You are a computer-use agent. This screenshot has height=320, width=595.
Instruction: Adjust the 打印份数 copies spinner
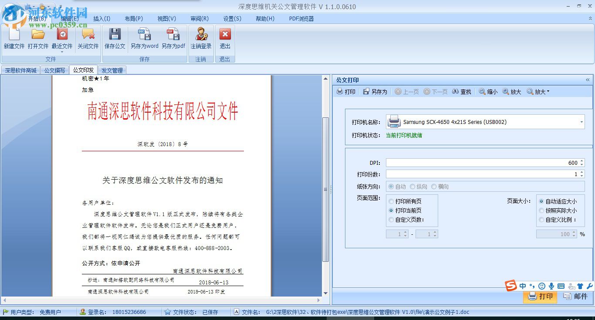point(581,174)
